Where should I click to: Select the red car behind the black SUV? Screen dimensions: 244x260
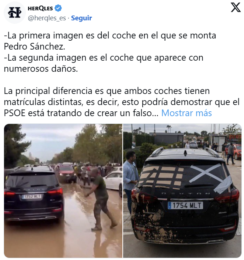[66, 173]
